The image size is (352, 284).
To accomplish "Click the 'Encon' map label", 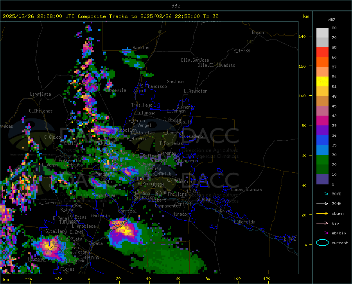I will [x=258, y=32].
